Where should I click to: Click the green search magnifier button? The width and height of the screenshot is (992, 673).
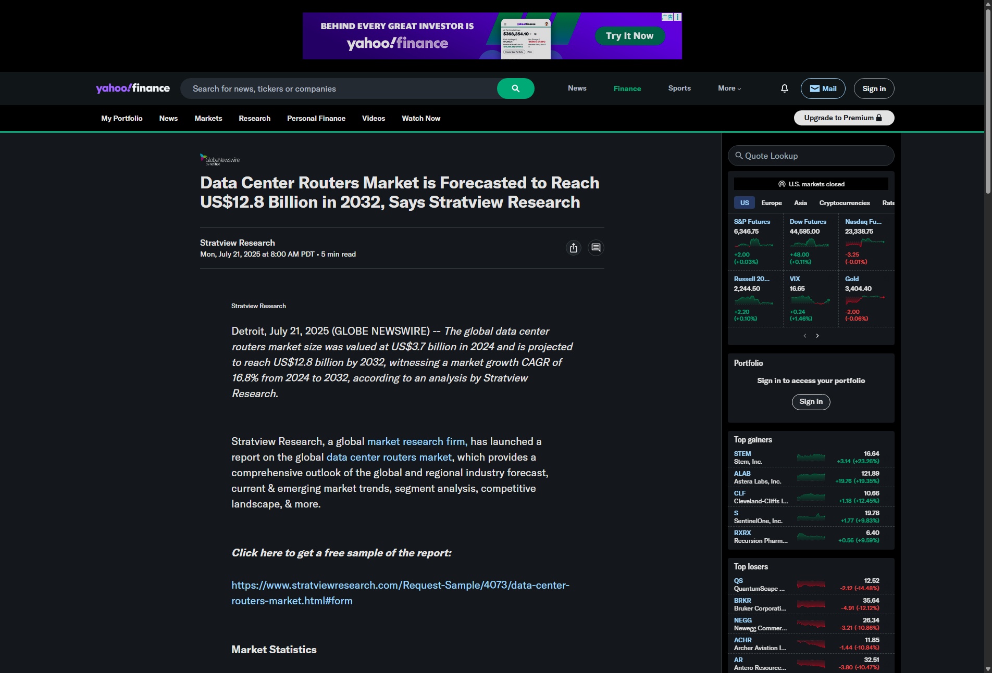pyautogui.click(x=515, y=88)
